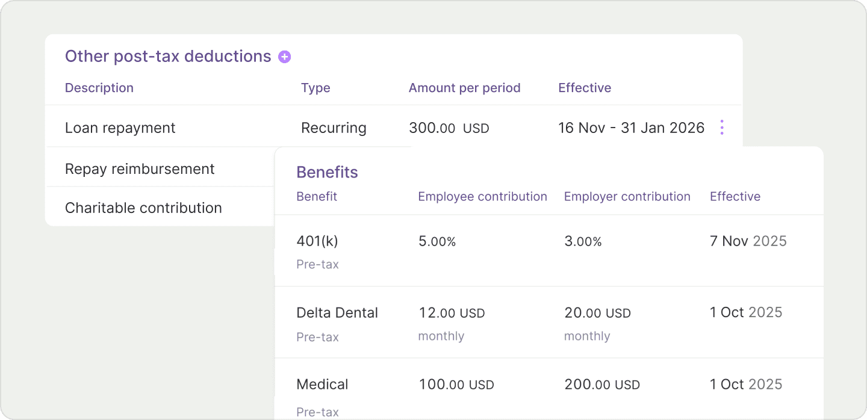Click the Medical benefit row
This screenshot has height=420, width=867.
coord(322,384)
